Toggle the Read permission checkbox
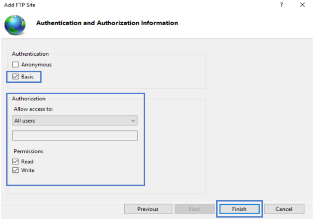The image size is (313, 219). [15, 162]
